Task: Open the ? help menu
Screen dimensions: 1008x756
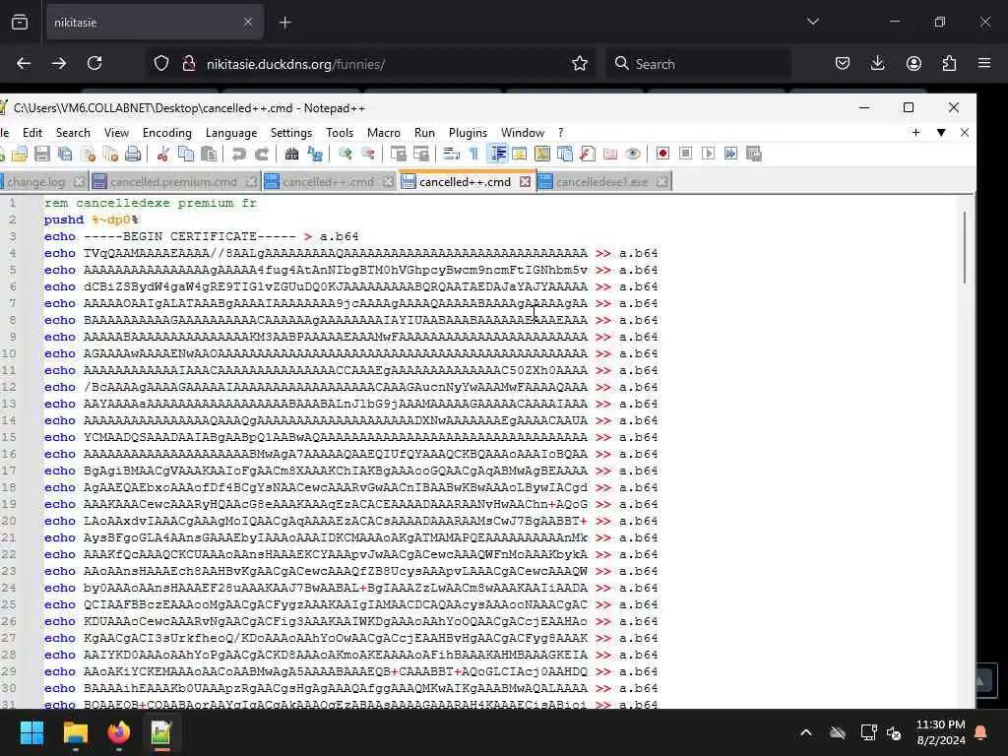Action: tap(560, 133)
